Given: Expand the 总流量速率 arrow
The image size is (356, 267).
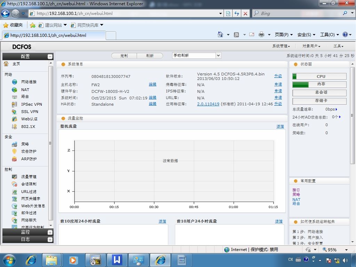Looking at the screenshot, I should point(336,109).
